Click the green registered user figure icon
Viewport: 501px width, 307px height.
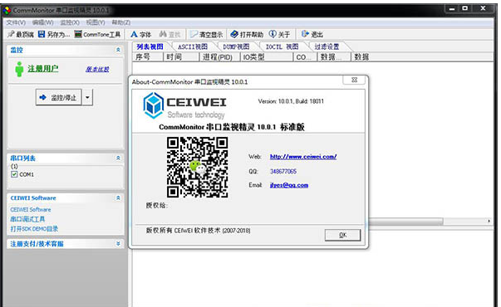point(19,69)
